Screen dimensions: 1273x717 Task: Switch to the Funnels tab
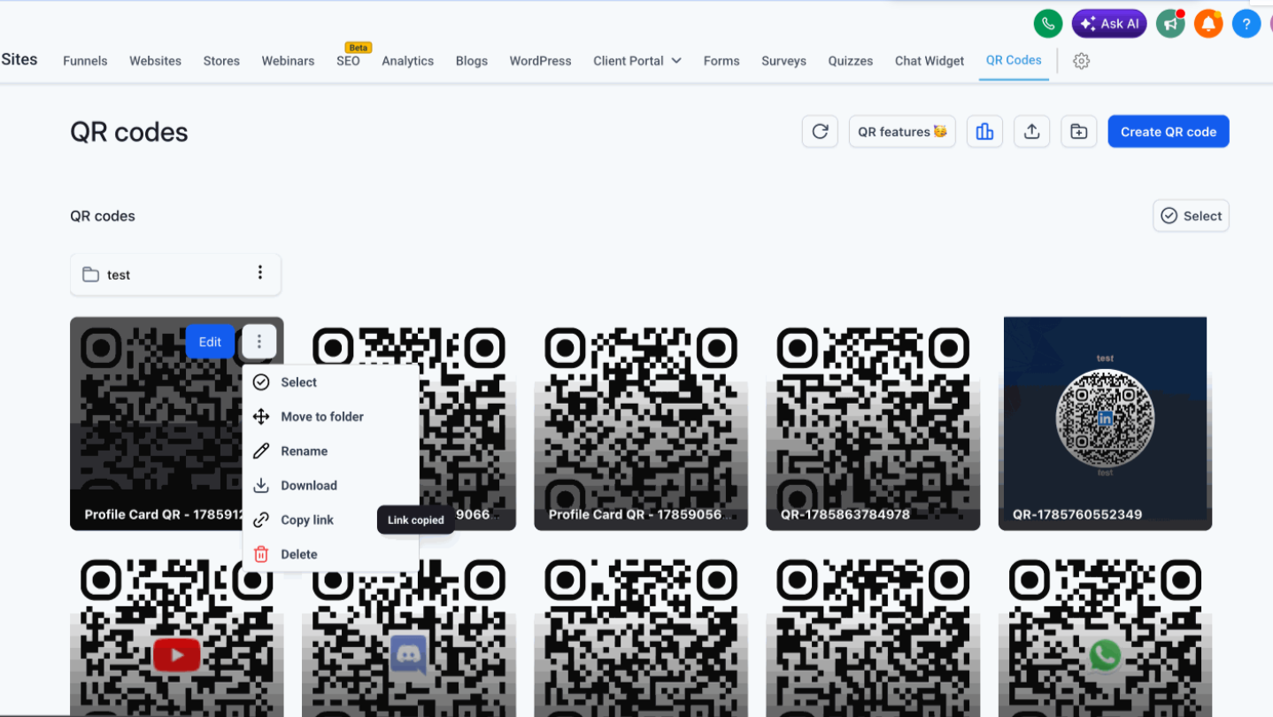pos(85,61)
